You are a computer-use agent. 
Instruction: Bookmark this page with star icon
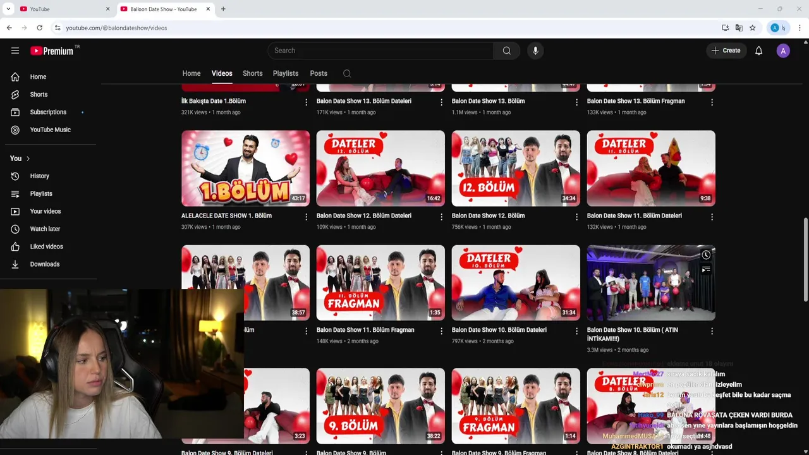point(752,28)
